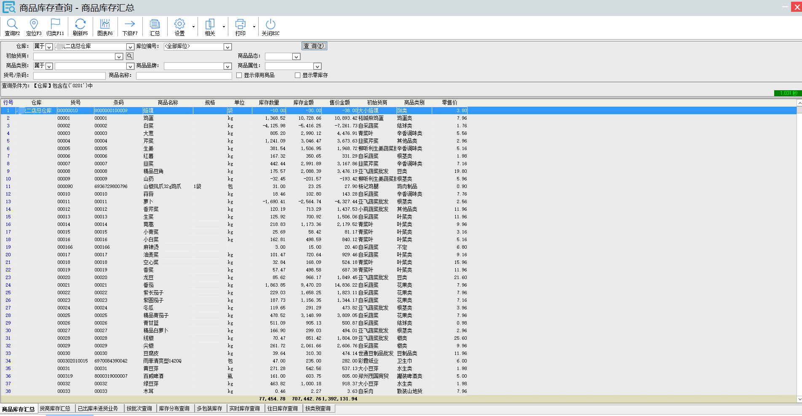802x416 pixels.
Task: Switch to the 实时库存查询 tab
Action: 244,408
